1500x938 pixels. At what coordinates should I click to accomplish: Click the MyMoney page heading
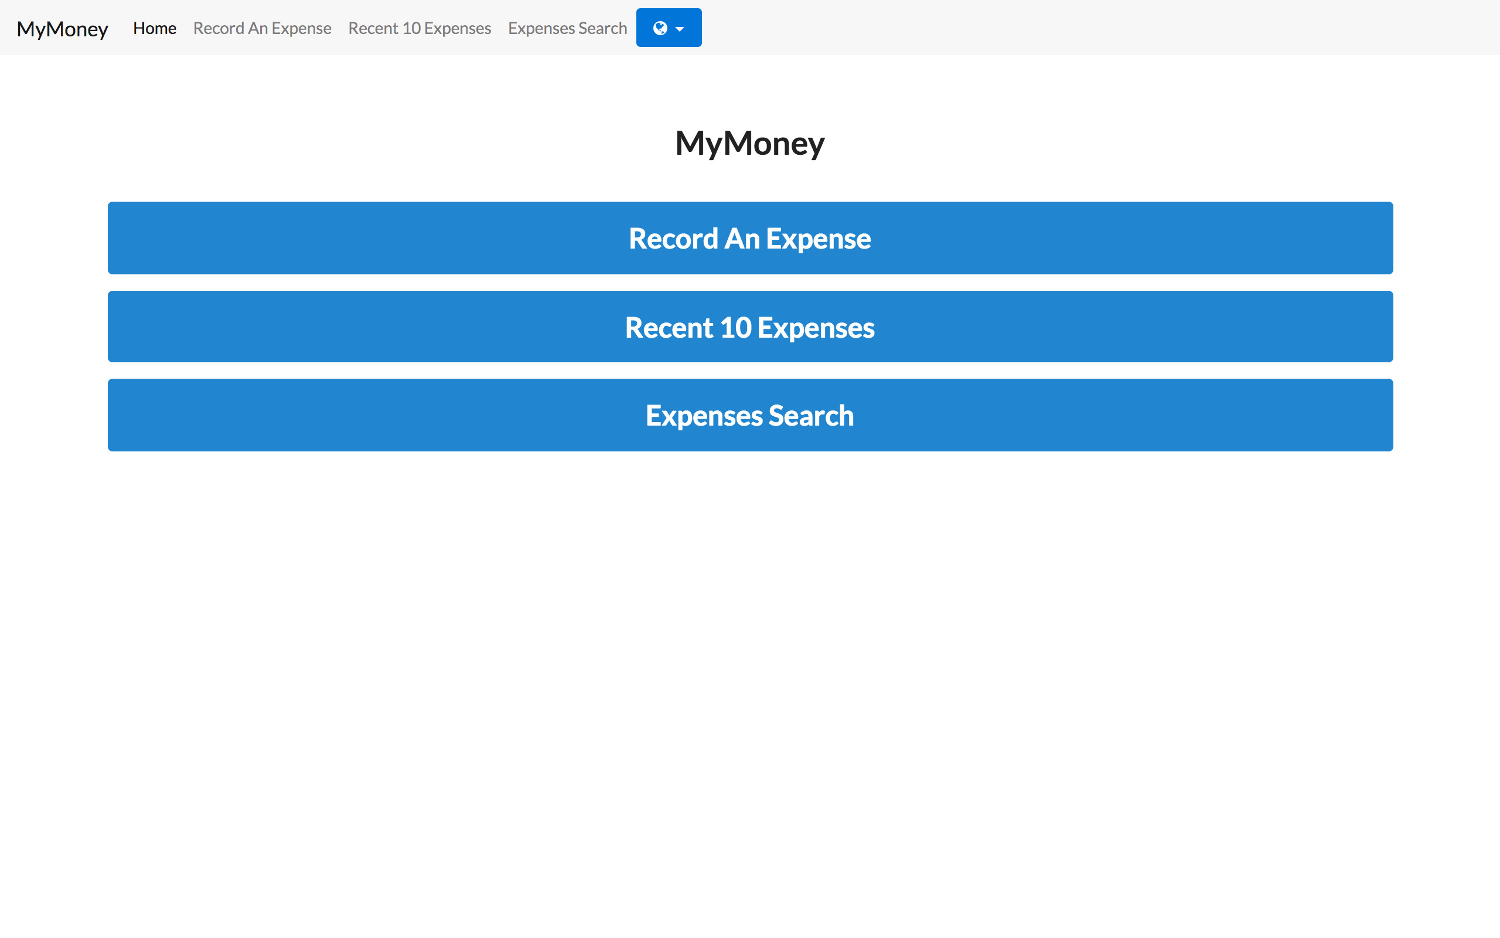(x=749, y=143)
